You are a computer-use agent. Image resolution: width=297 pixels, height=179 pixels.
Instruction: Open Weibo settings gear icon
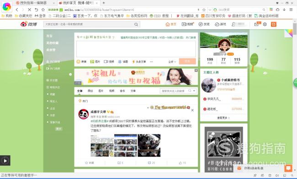tap(265, 24)
